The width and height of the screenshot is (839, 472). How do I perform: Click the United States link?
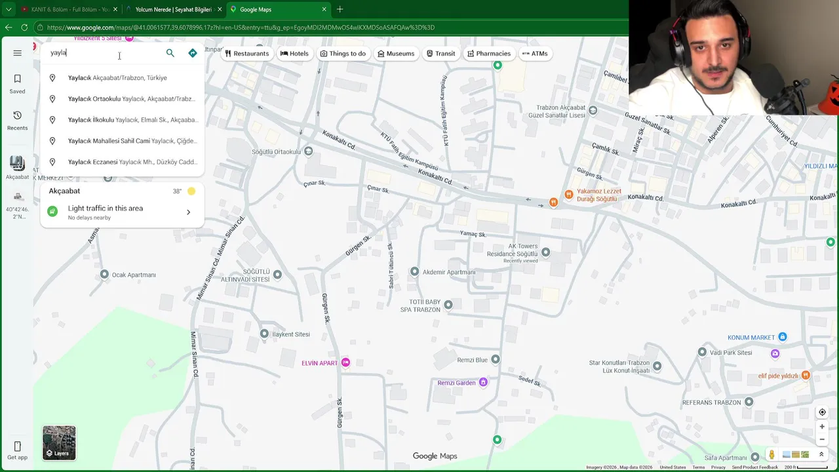click(673, 467)
